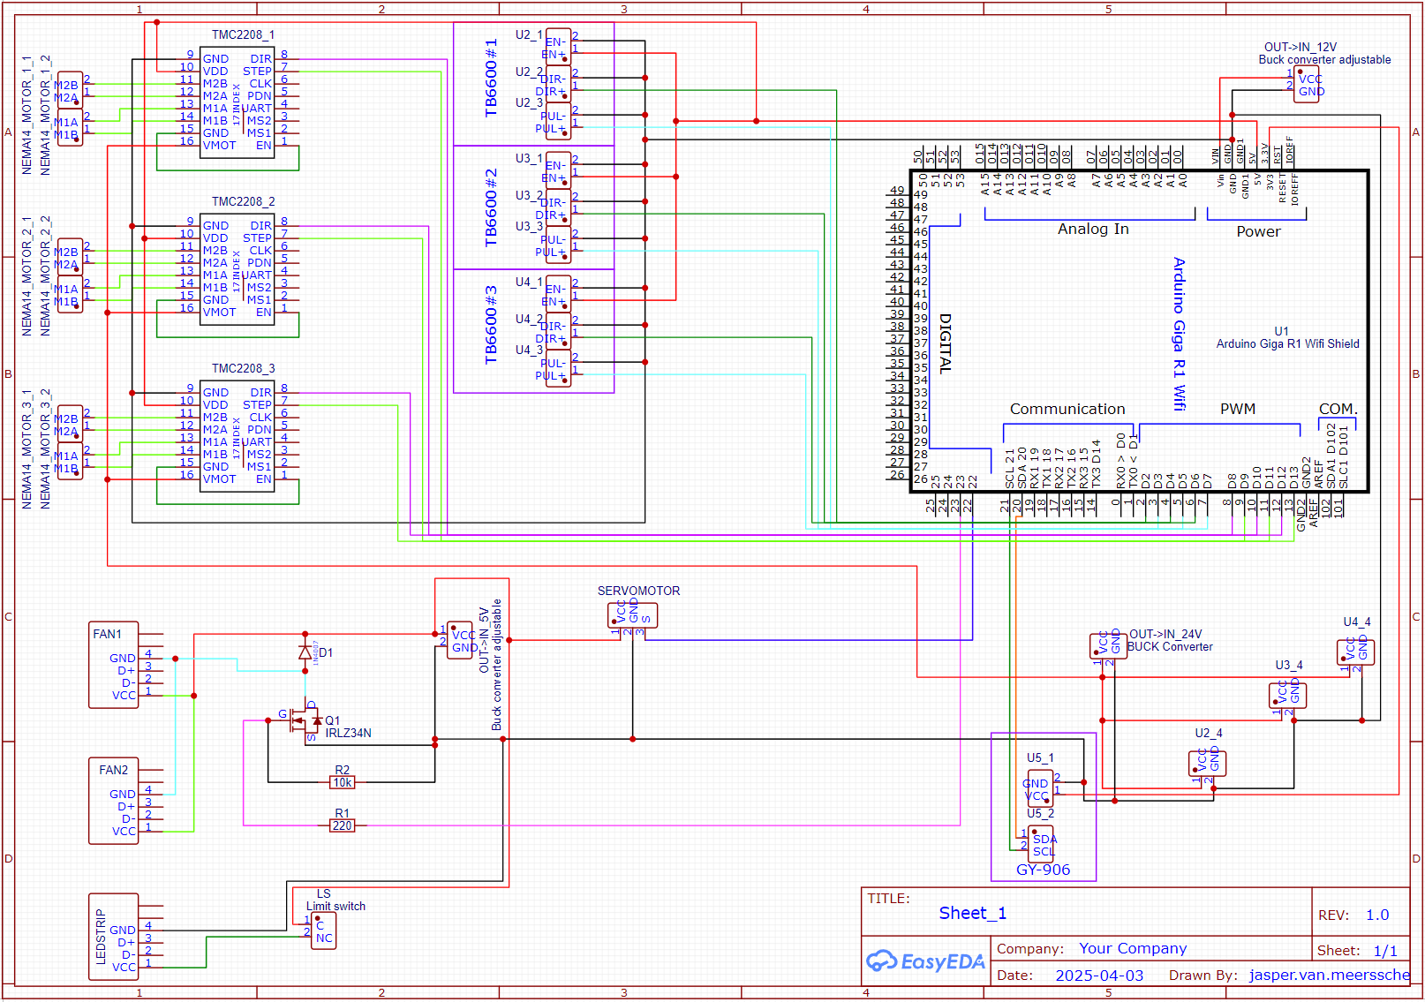
Task: Click the Sheet 1/1 value
Action: point(1385,951)
